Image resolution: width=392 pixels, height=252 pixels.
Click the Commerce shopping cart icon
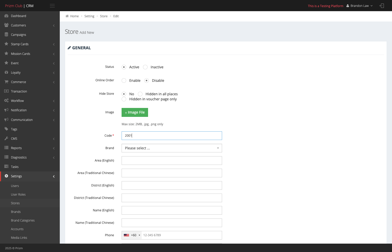pos(6,82)
